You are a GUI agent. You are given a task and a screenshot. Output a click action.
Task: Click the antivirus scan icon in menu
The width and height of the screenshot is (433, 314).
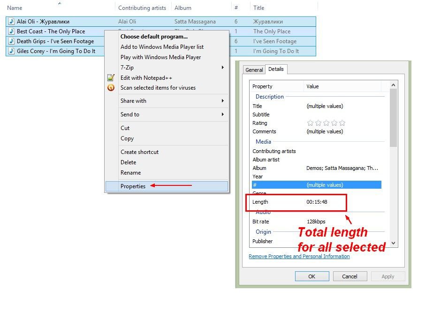(111, 88)
